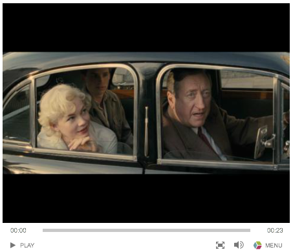Click the PLAY text label
The width and height of the screenshot is (293, 252).
[27, 246]
